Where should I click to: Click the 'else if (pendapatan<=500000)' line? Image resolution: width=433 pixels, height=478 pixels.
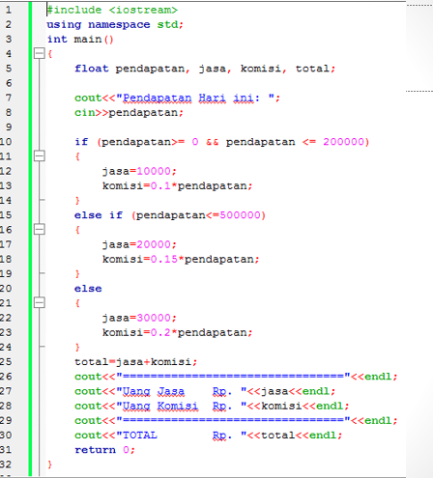[170, 215]
